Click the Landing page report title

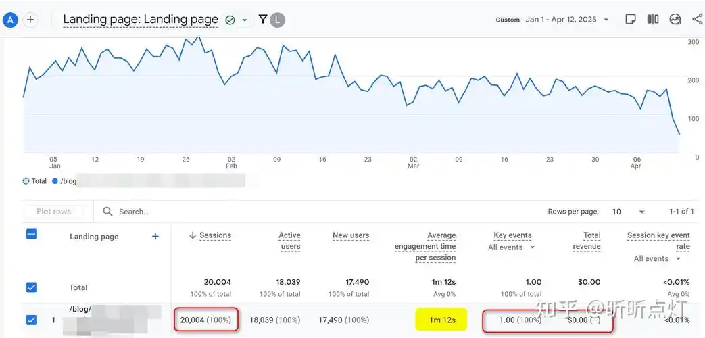[141, 20]
